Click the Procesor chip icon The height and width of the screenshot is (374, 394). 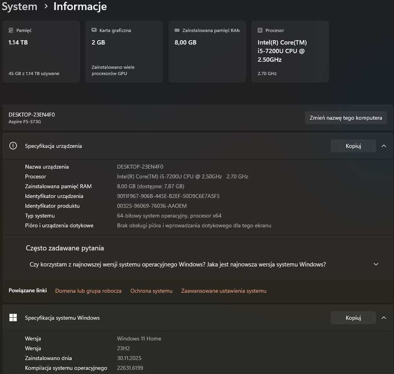260,30
